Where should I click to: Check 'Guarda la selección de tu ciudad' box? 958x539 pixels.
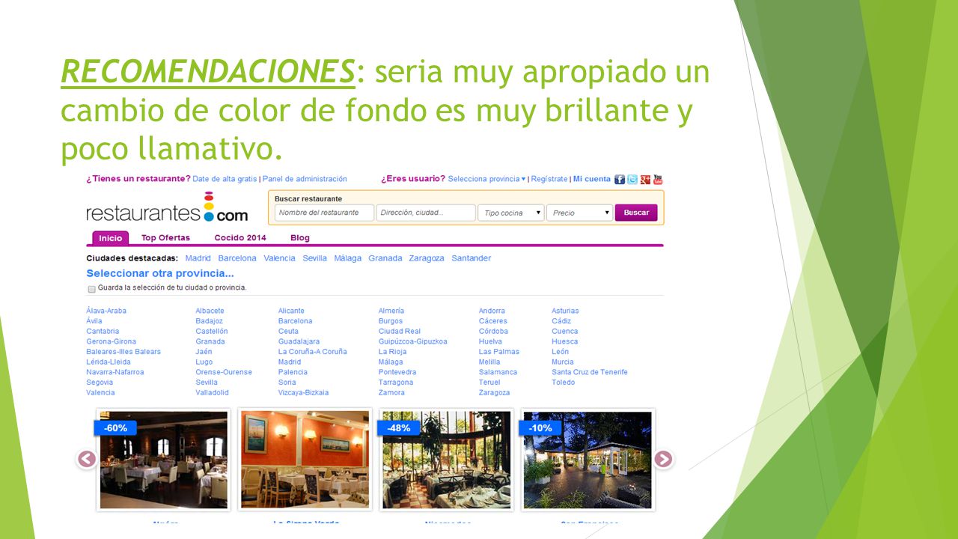tap(91, 288)
